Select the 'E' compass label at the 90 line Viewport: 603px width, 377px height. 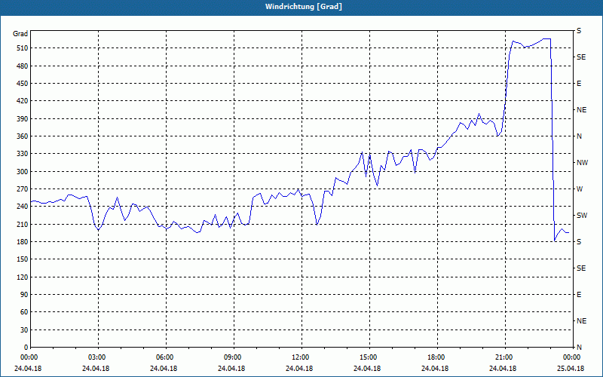coord(579,295)
